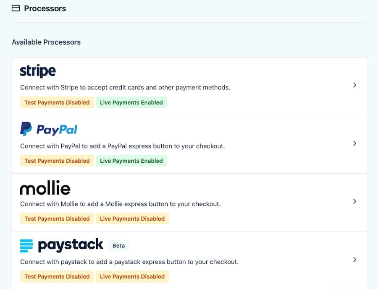Click the PayPal logo
The image size is (378, 289).
click(49, 129)
